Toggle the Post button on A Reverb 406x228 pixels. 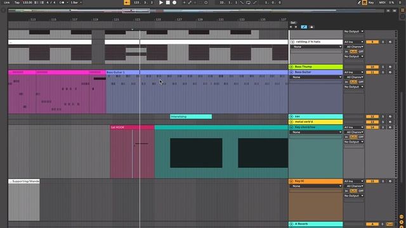point(390,224)
